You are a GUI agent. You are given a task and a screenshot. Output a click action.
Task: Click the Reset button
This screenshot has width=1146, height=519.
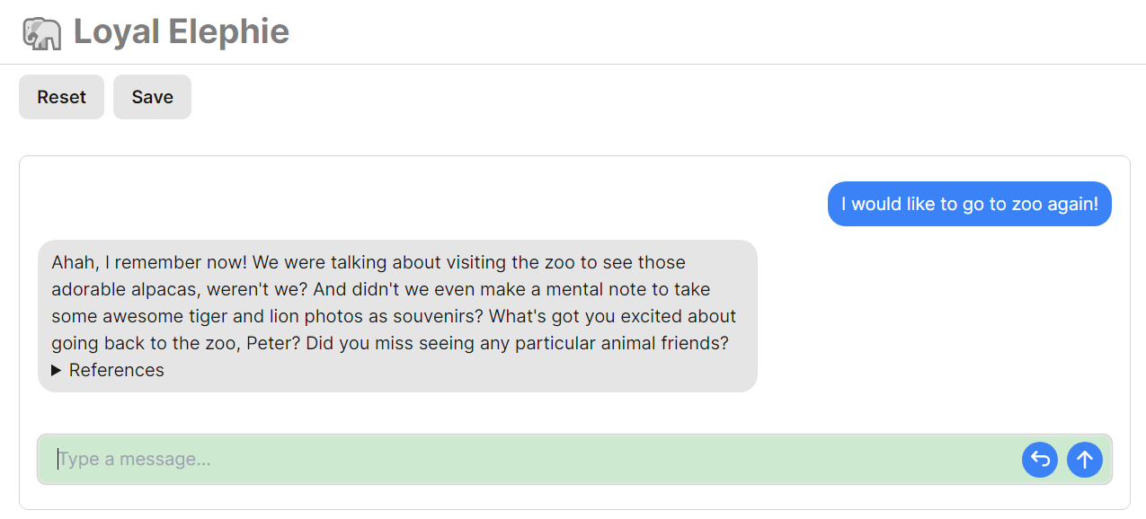click(x=61, y=97)
